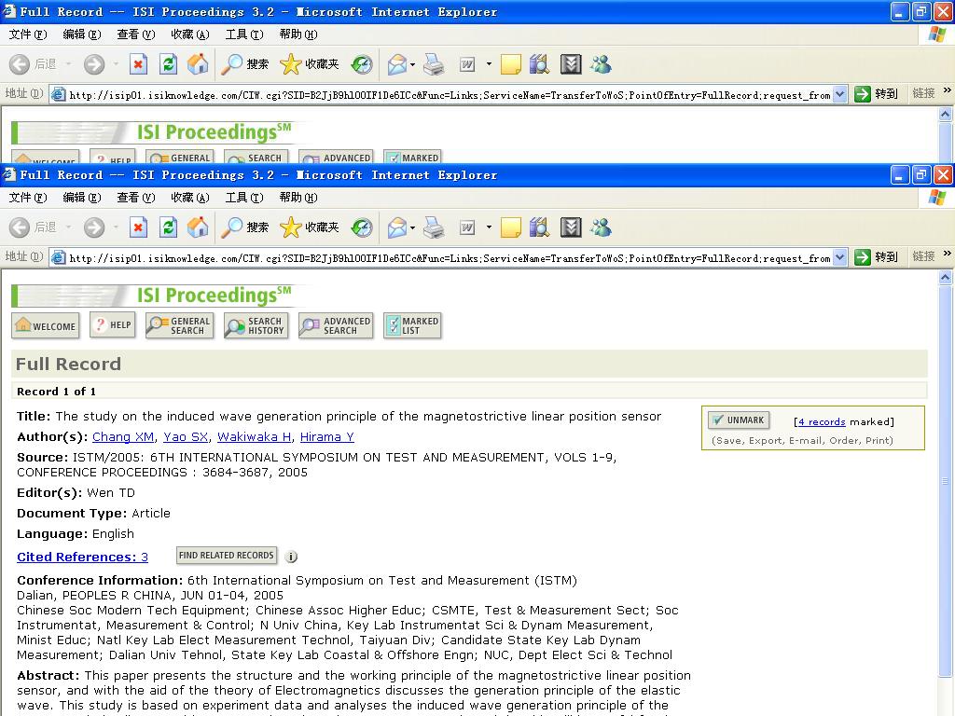Open 收藏(A) menu in front window menu bar
The height and width of the screenshot is (716, 955).
pyautogui.click(x=189, y=198)
